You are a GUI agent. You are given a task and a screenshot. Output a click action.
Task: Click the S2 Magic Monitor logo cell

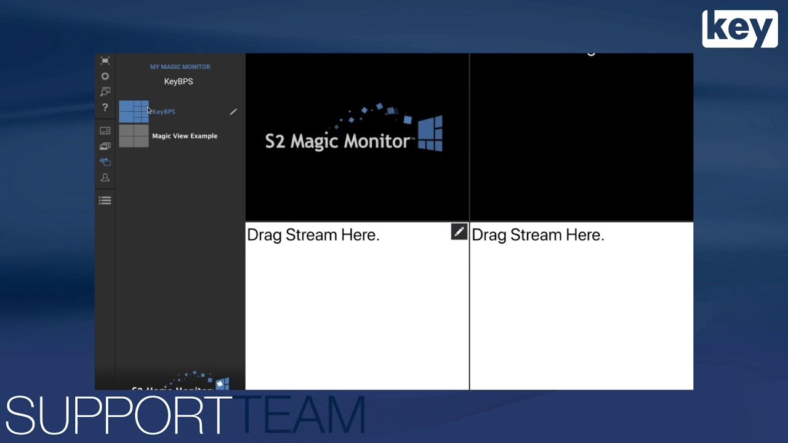pos(357,137)
